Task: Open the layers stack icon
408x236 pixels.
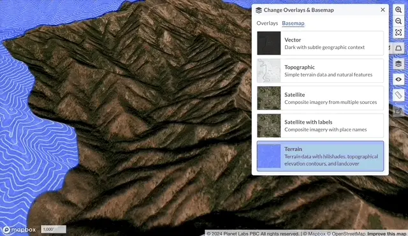Action: tap(398, 64)
